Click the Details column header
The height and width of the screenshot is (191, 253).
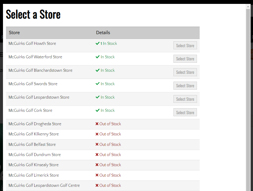[103, 33]
